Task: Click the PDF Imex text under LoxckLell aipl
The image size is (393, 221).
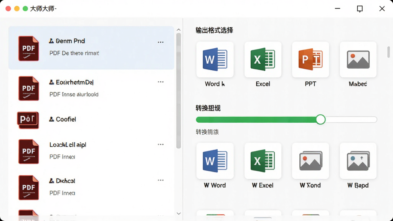Action: (62, 157)
